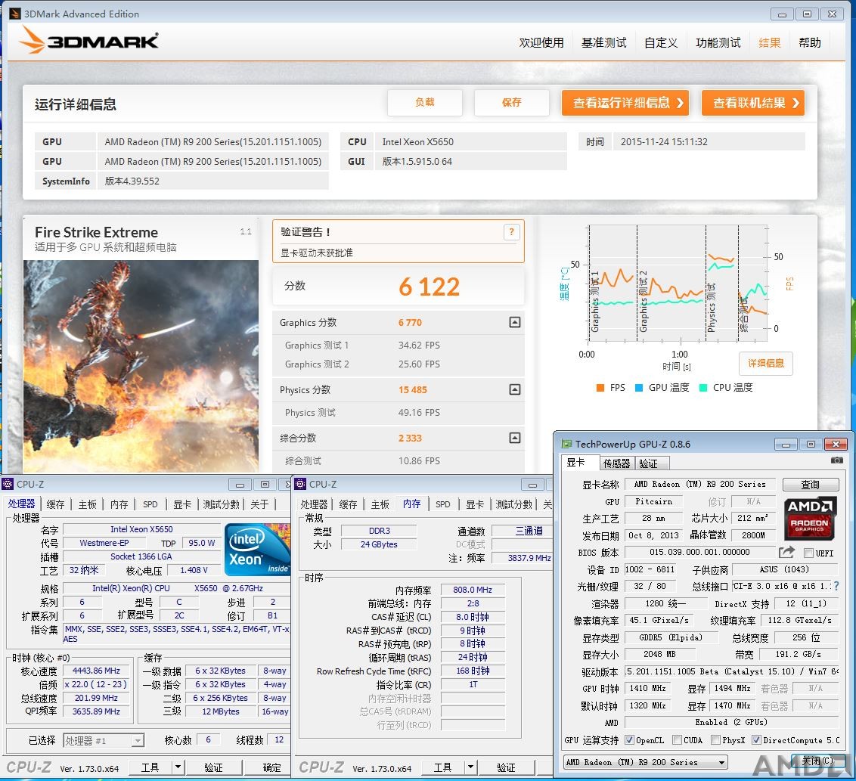856x781 pixels.
Task: Click the 详细信息 button below the chart
Action: point(766,364)
